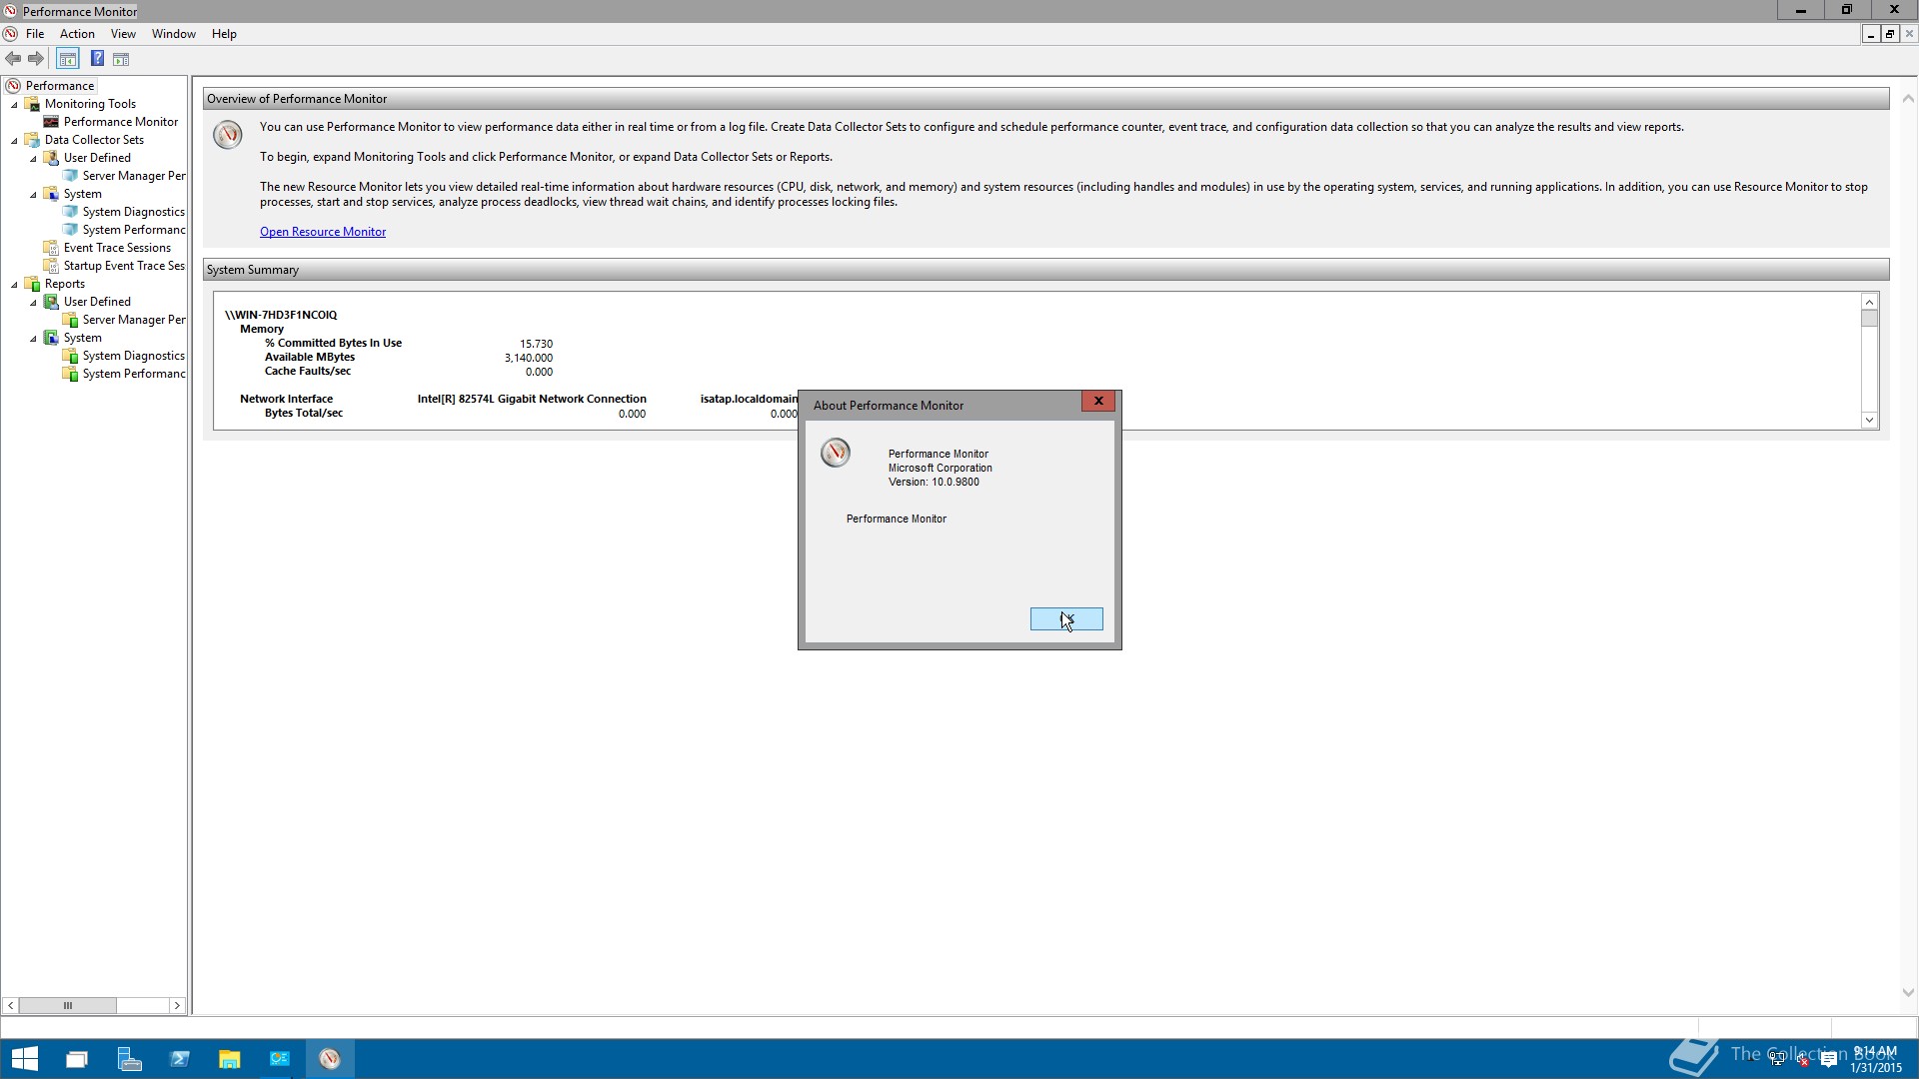
Task: Click the \\WIN-7HD3F1NCOIQ computer name
Action: click(281, 315)
